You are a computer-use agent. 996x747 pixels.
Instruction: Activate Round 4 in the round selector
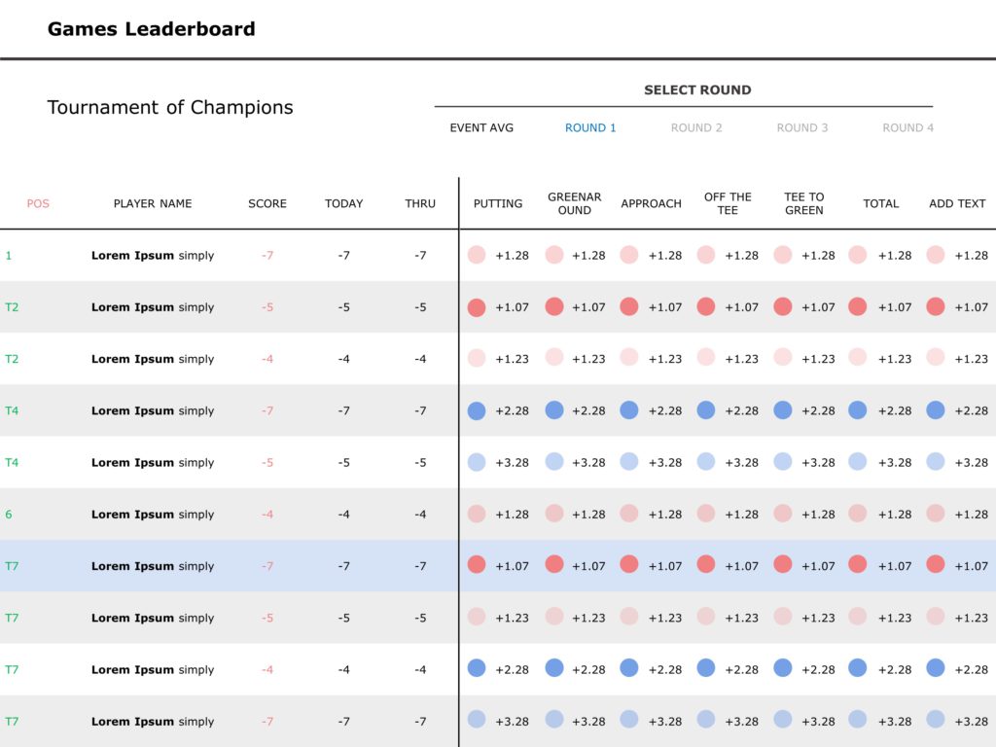[x=907, y=127]
